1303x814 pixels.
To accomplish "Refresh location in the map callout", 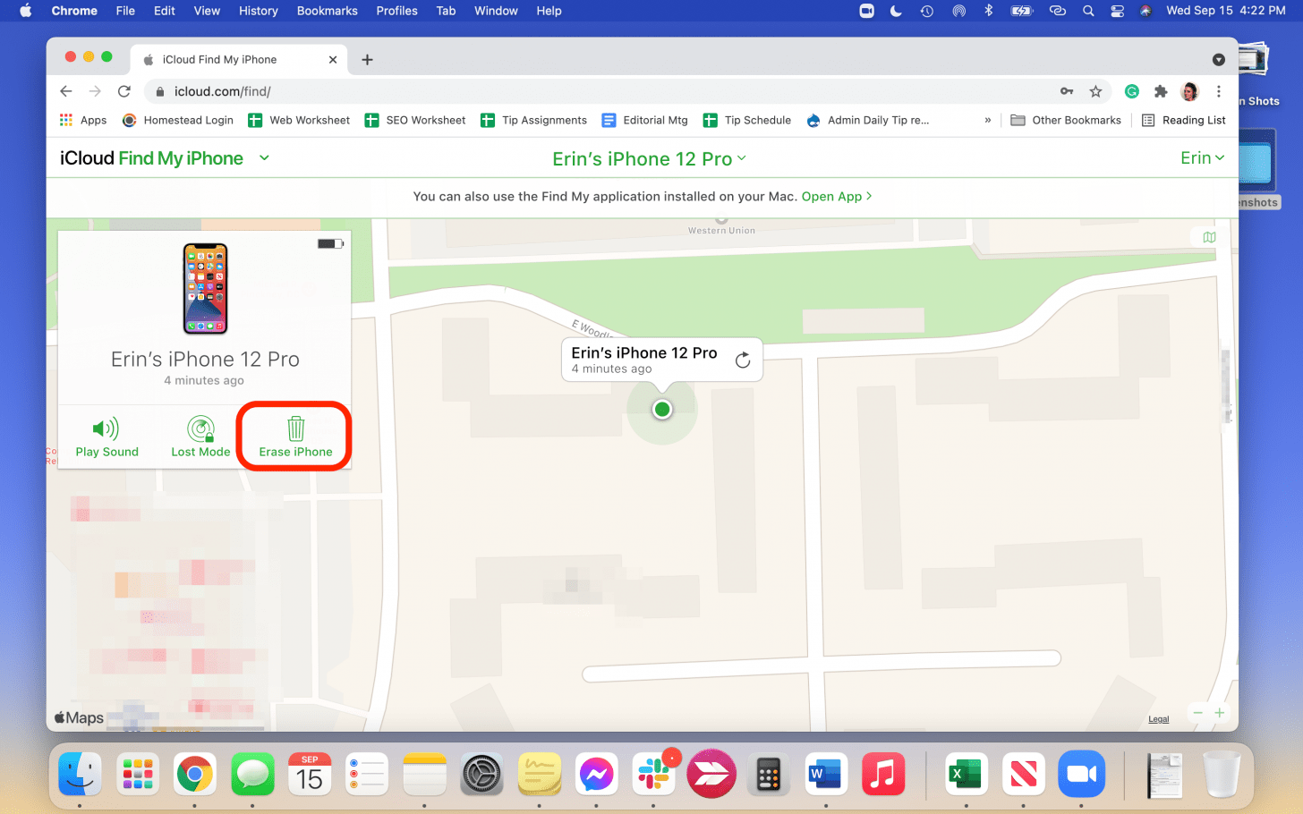I will pyautogui.click(x=743, y=360).
